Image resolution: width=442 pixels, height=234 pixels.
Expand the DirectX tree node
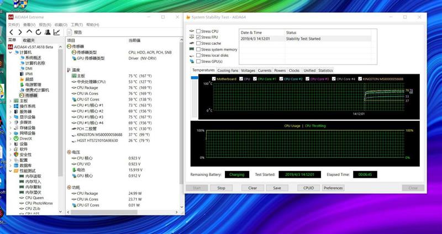10,139
